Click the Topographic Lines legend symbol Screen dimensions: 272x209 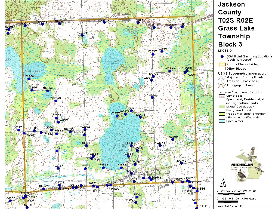click(x=222, y=85)
